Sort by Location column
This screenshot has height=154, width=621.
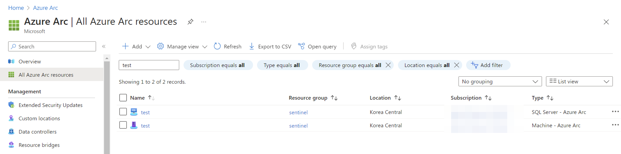(385, 98)
